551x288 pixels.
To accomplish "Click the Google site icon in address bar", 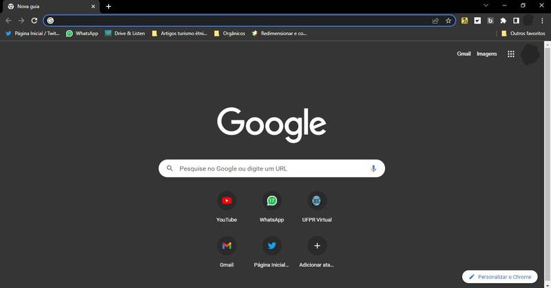I will coord(50,21).
